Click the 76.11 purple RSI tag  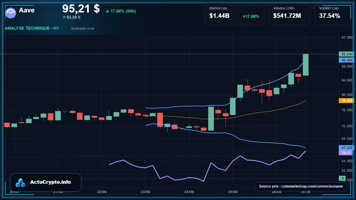pos(345,153)
